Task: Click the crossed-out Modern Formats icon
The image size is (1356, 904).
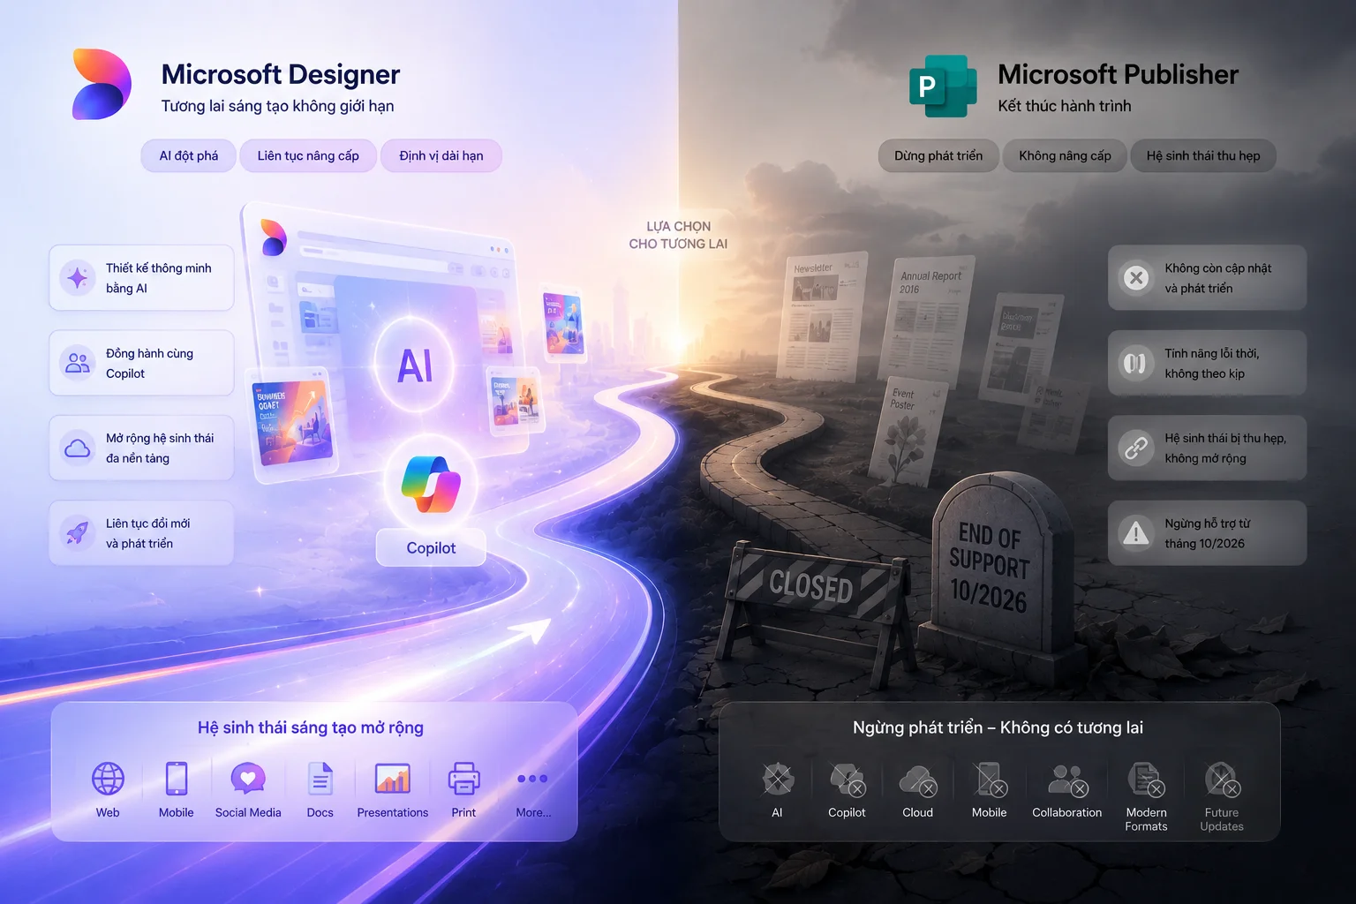Action: click(1146, 780)
